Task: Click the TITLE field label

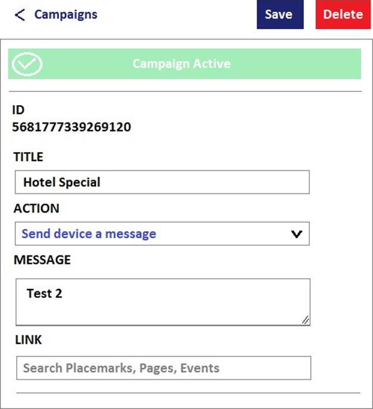Action: pyautogui.click(x=29, y=157)
